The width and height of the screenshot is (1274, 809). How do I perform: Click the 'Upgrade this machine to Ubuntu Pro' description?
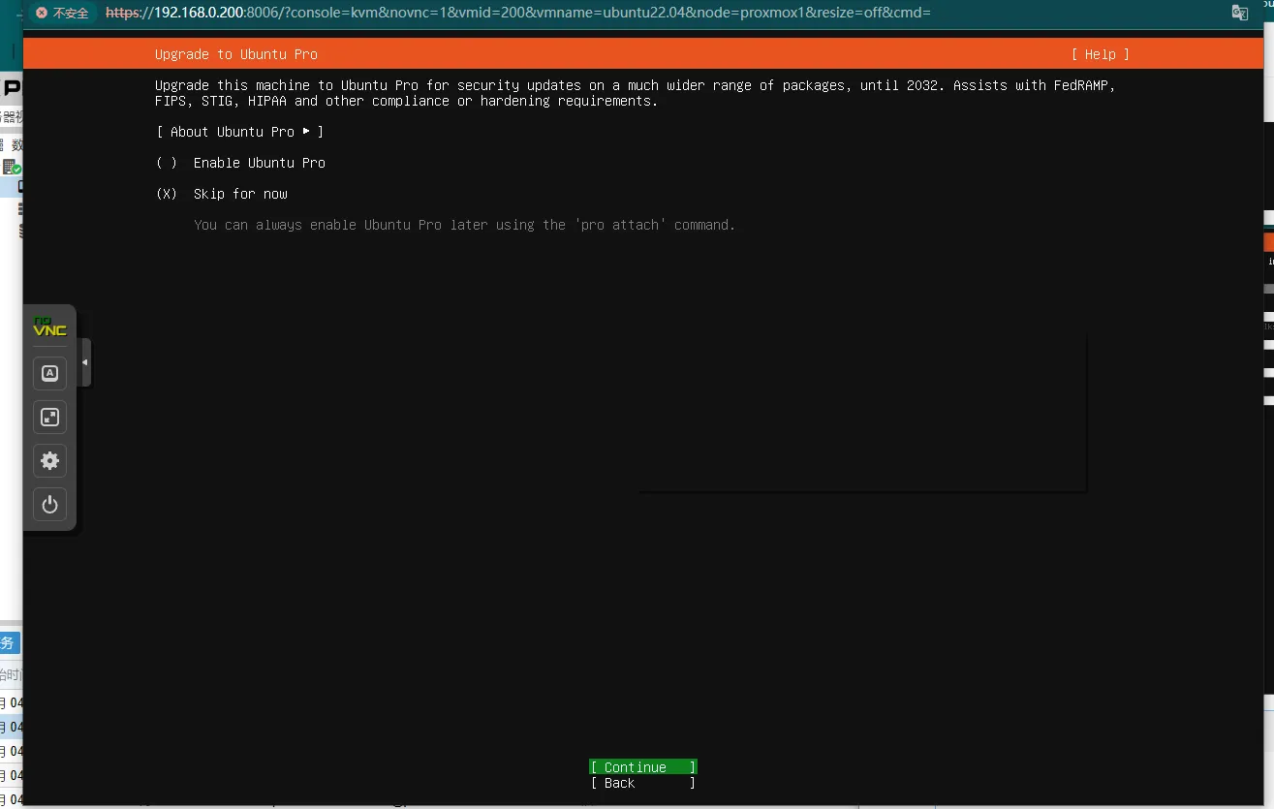[x=636, y=93]
